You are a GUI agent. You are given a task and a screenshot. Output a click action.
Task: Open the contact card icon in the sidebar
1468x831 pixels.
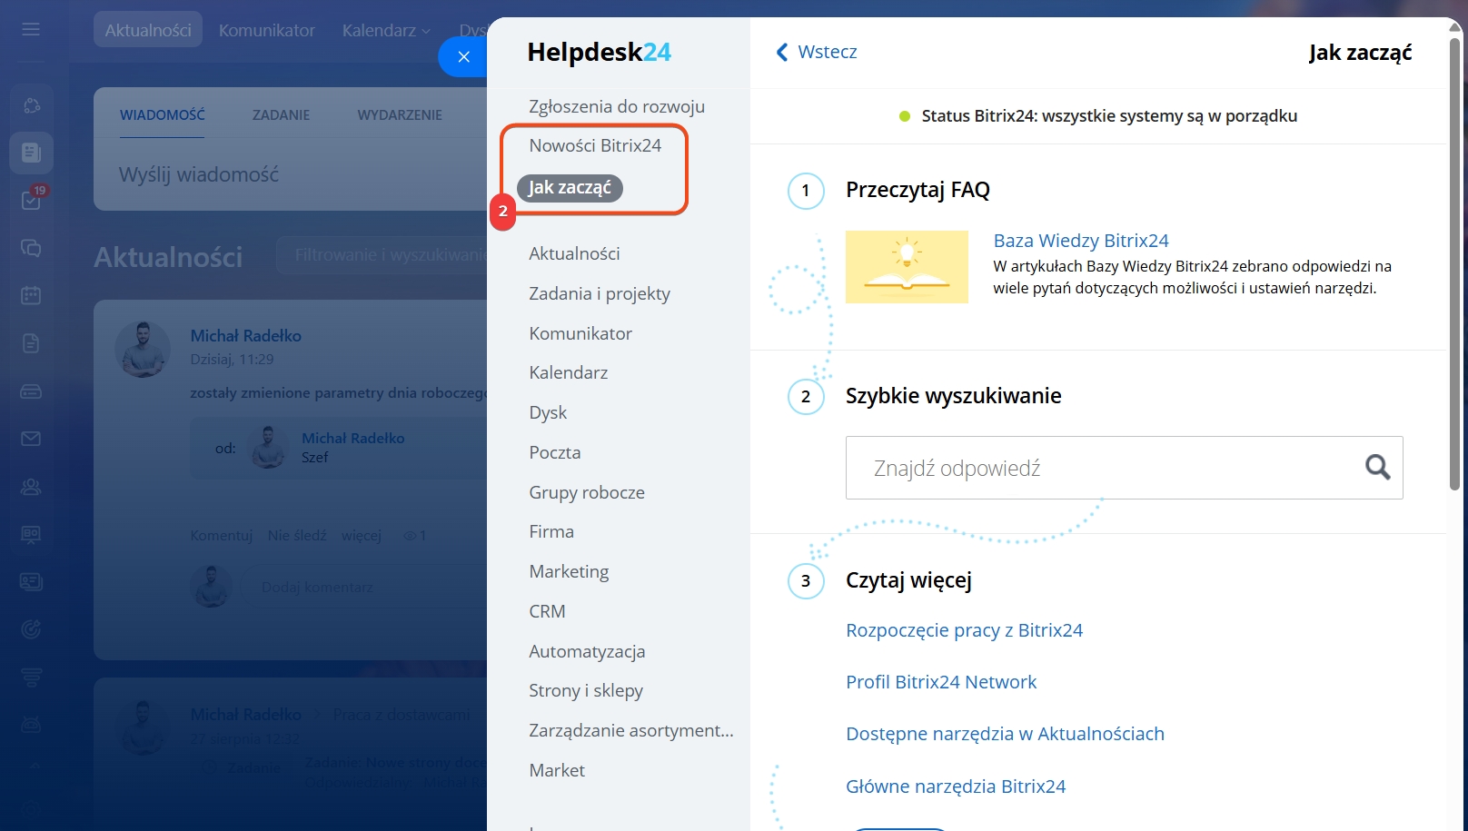[x=31, y=581]
